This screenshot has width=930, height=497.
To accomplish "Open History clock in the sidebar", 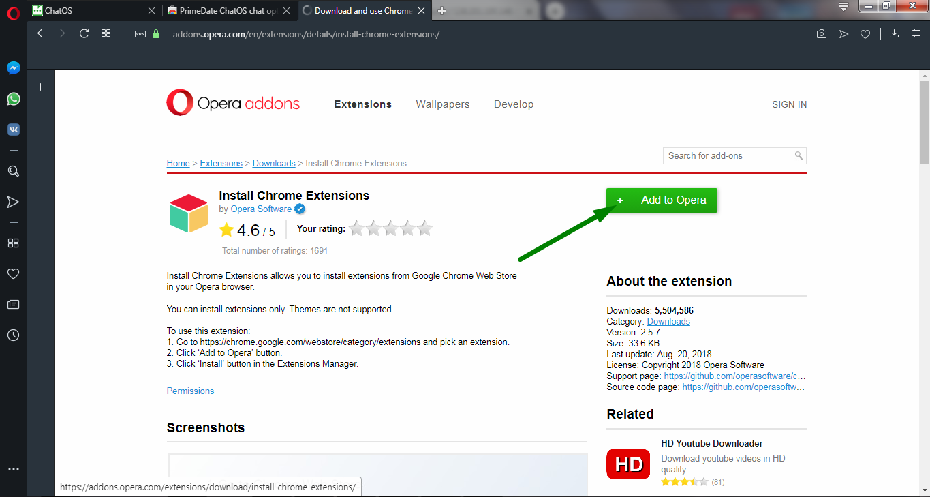I will tap(13, 335).
